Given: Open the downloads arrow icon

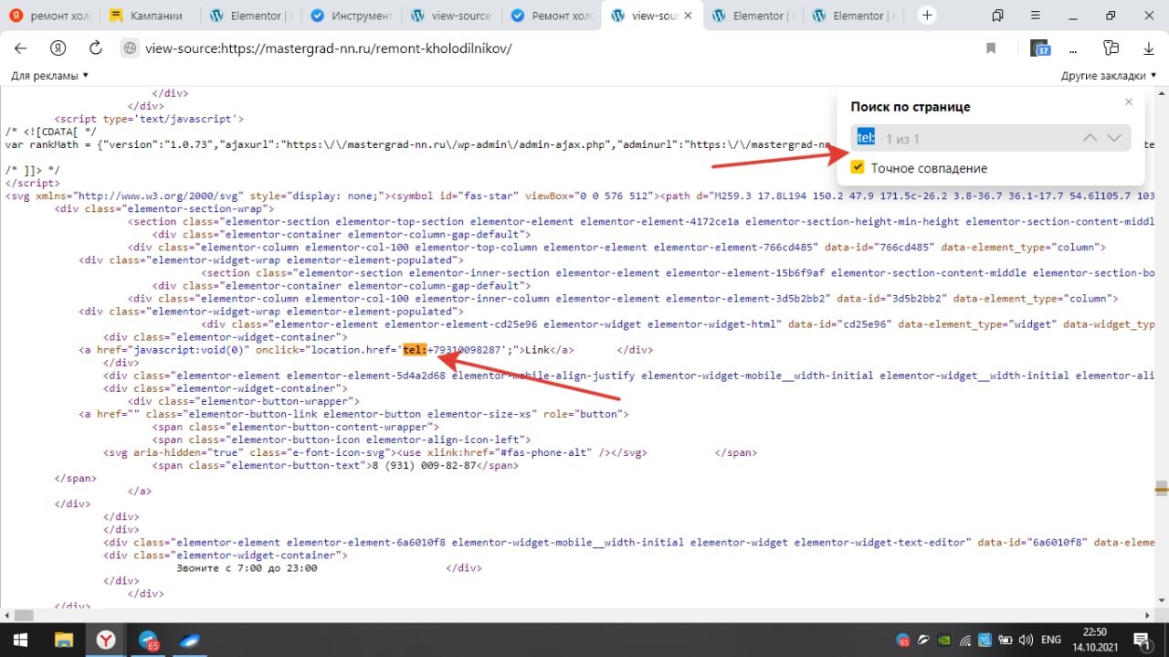Looking at the screenshot, I should pyautogui.click(x=1149, y=48).
